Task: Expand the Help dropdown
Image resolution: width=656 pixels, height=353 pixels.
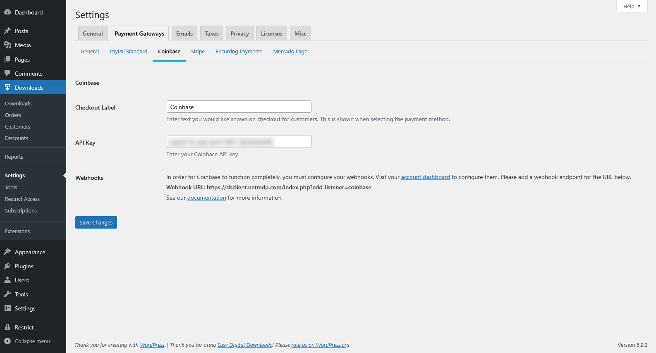Action: click(632, 6)
